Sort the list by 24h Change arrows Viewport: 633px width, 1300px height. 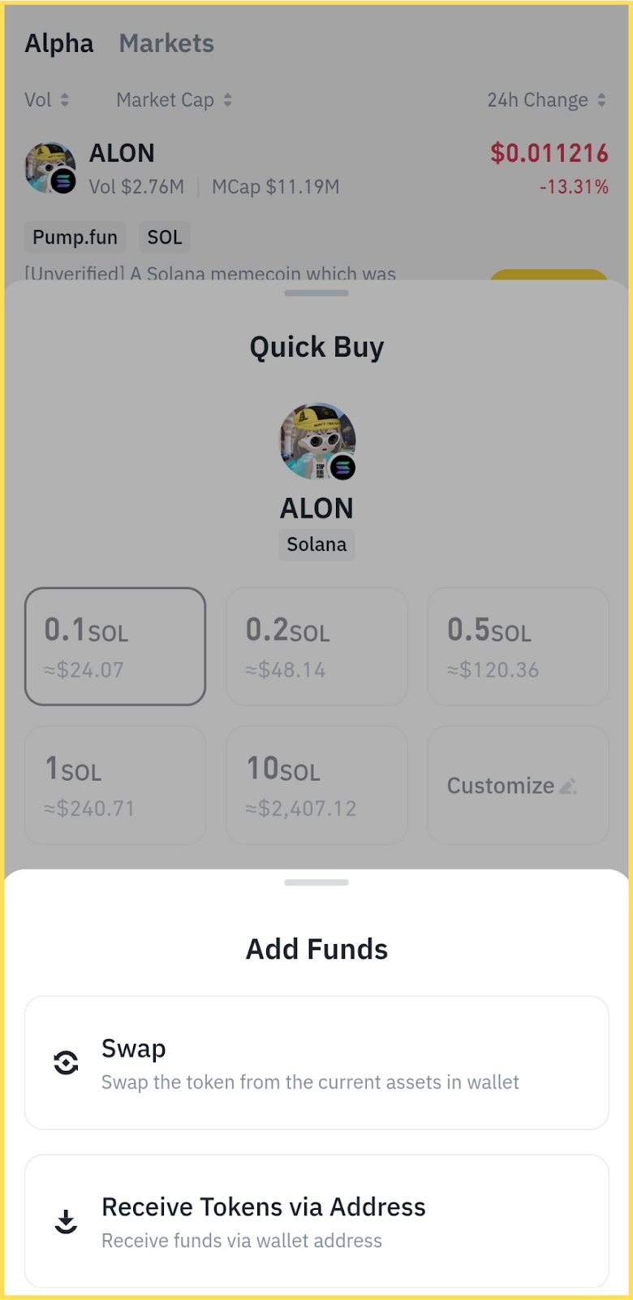pyautogui.click(x=601, y=100)
